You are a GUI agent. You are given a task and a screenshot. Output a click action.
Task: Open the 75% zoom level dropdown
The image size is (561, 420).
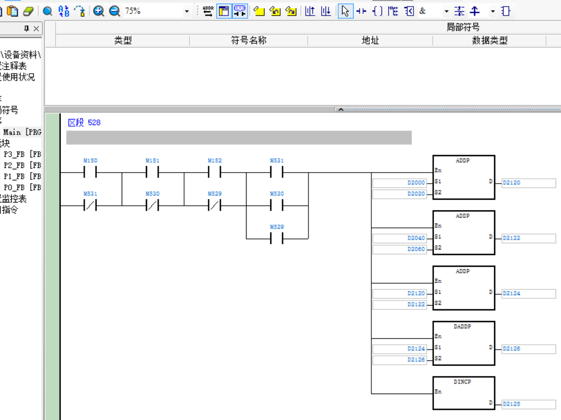[187, 11]
